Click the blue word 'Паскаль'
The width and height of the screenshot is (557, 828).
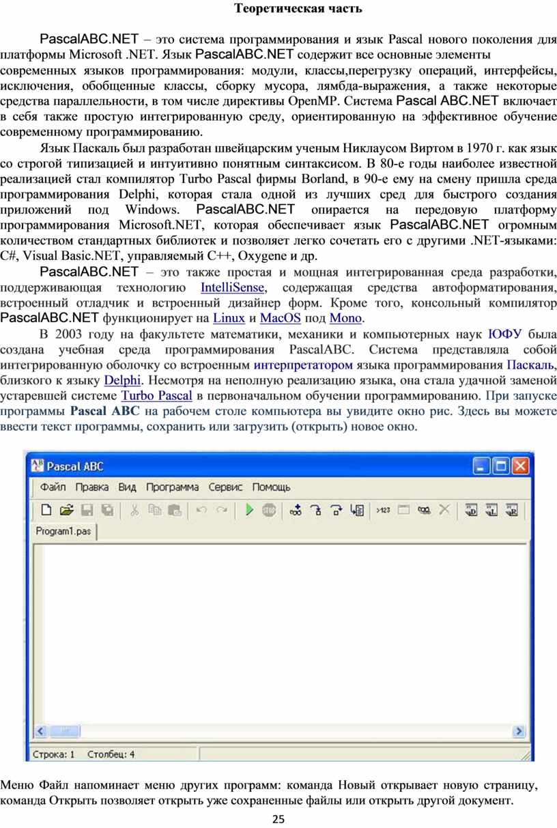530,365
